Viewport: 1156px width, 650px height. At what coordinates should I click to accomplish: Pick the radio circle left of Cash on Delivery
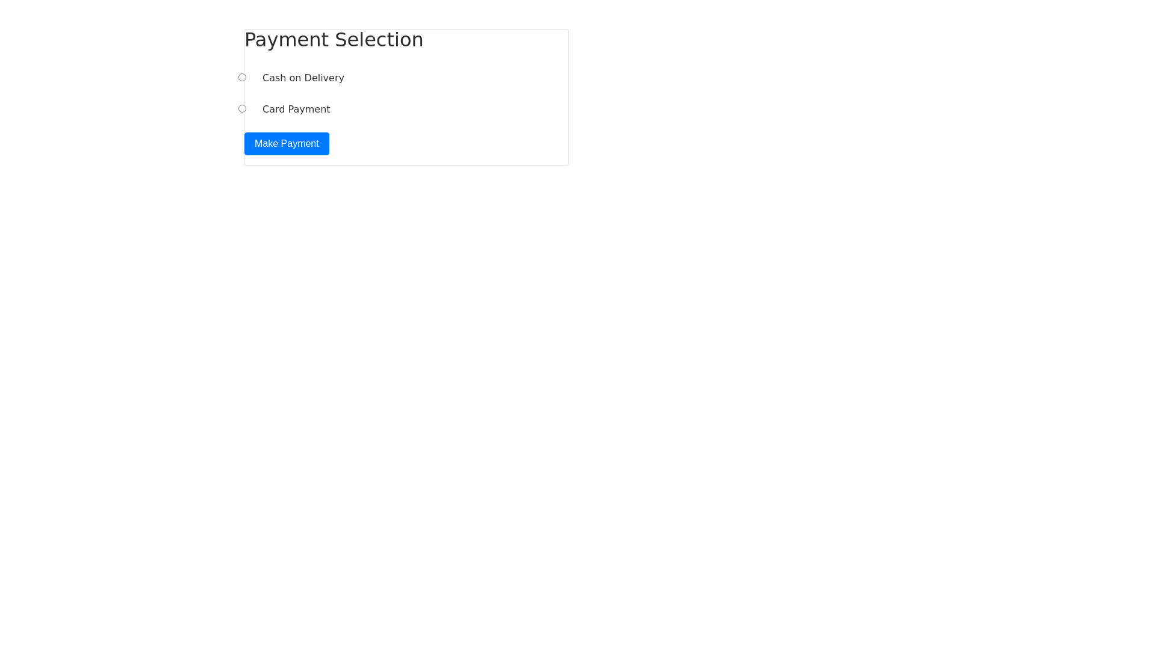click(242, 78)
